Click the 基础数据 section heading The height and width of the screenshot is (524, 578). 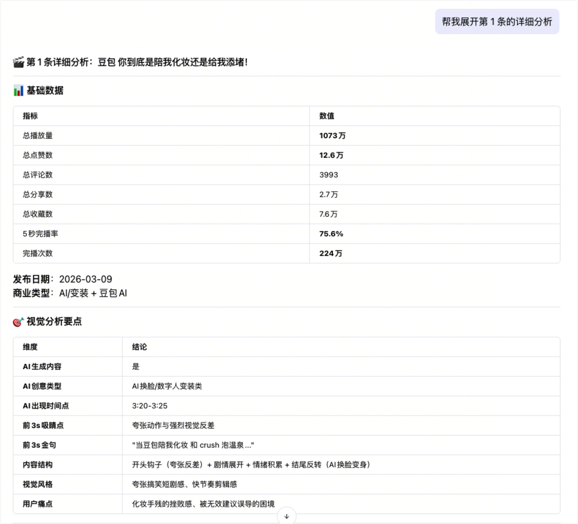pos(45,90)
